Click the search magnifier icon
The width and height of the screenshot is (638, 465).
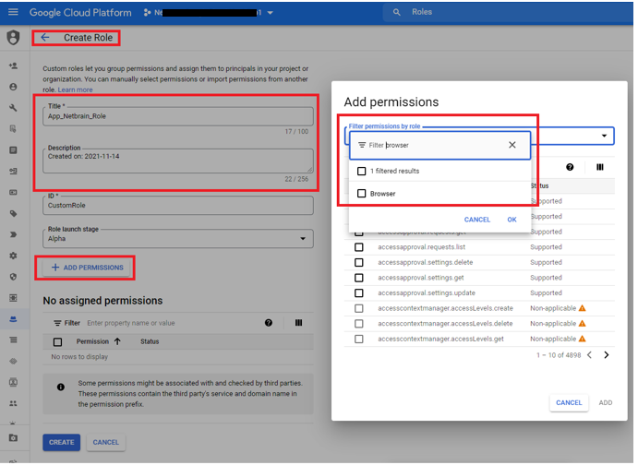[x=396, y=12]
